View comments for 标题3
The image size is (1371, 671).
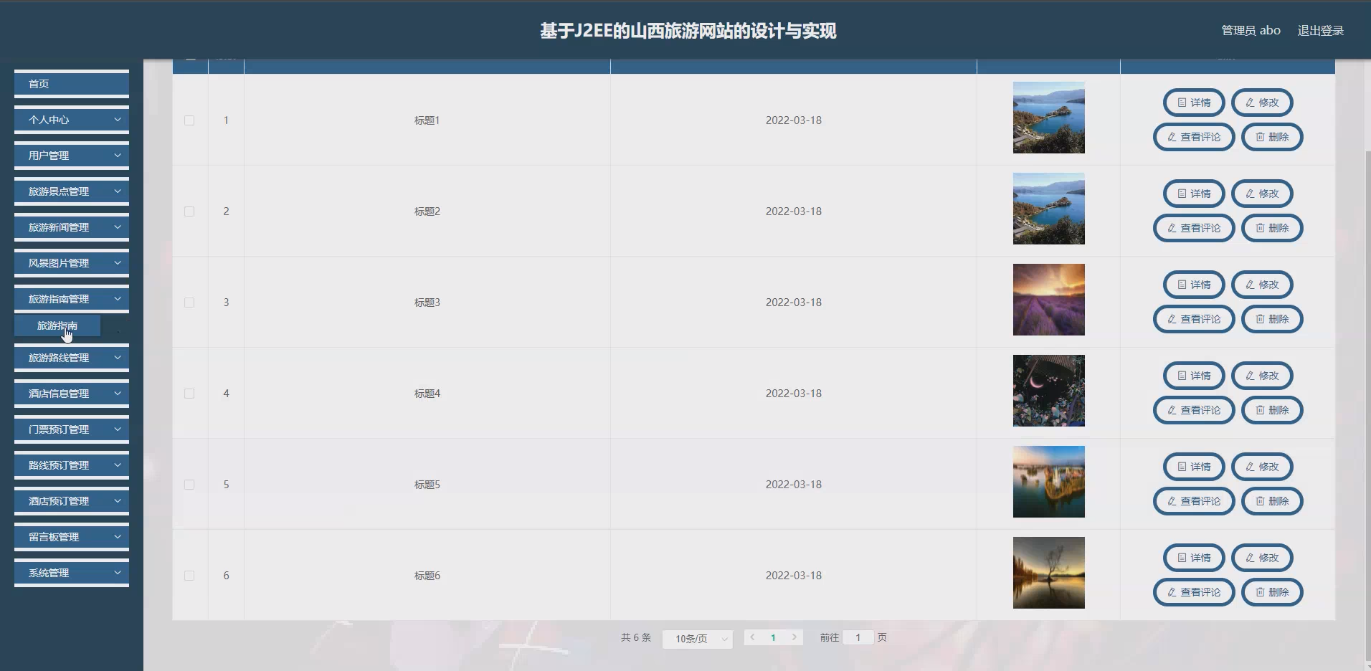tap(1194, 319)
